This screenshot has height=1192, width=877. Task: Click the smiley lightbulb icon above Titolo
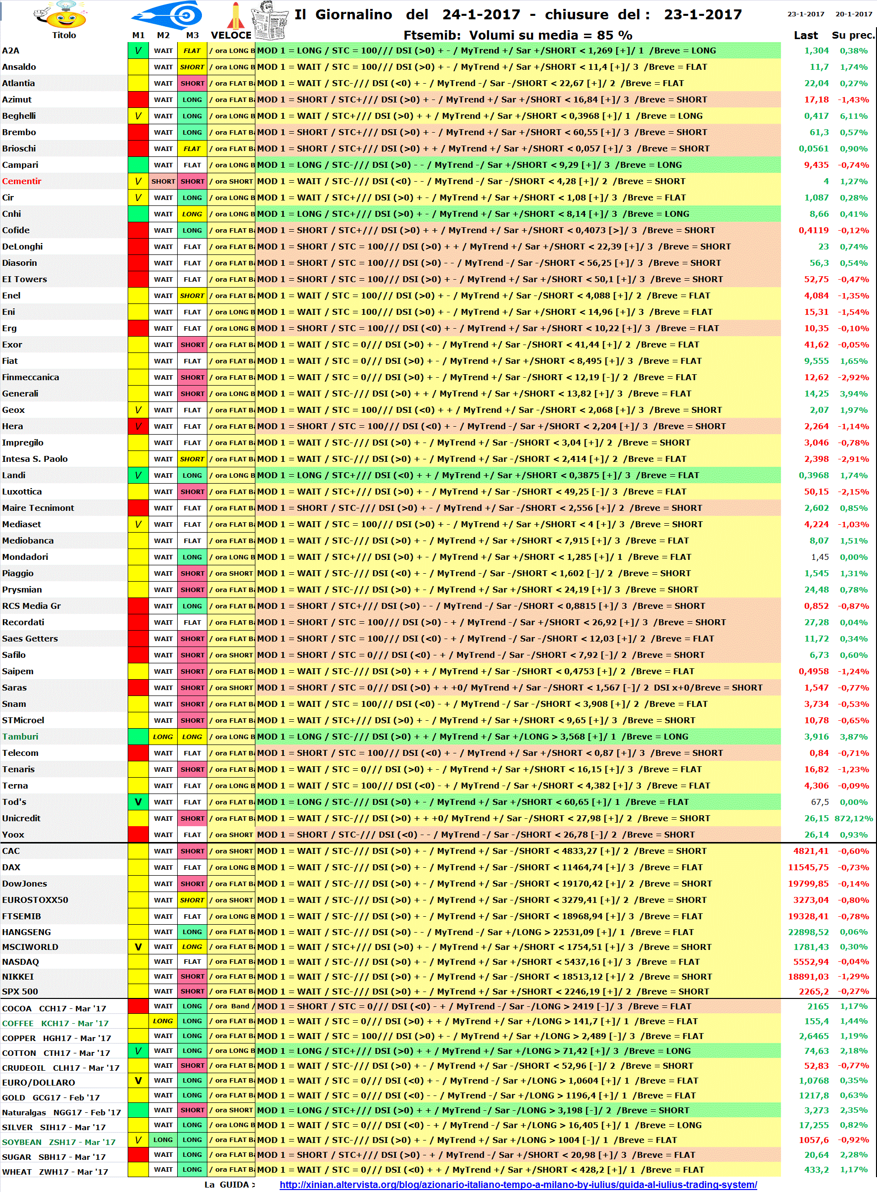[60, 15]
